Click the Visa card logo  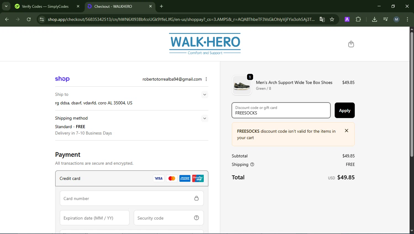pos(159,178)
